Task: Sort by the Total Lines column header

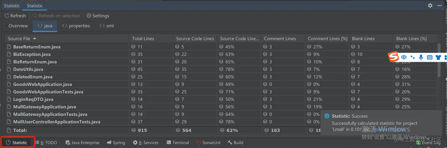Action: point(151,38)
